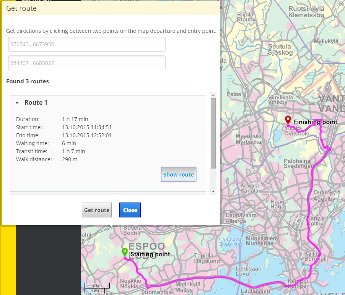Viewport: 345px width, 295px height.
Task: Click the scrollbar down arrow
Action: click(x=213, y=191)
